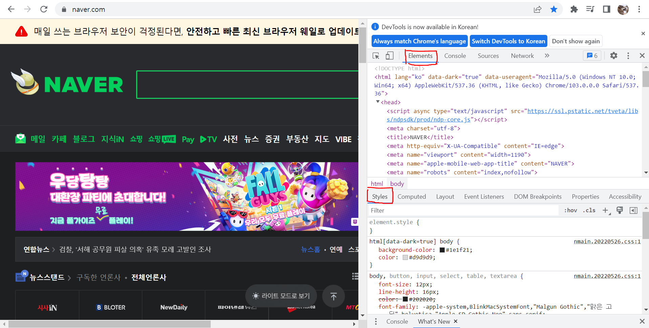Open the DOM Breakpoints tab
This screenshot has width=649, height=328.
538,197
